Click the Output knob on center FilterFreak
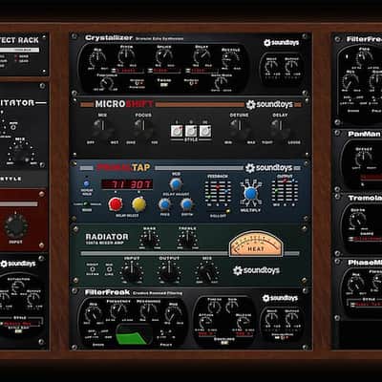Screen dimensions: 382x382 292,319
